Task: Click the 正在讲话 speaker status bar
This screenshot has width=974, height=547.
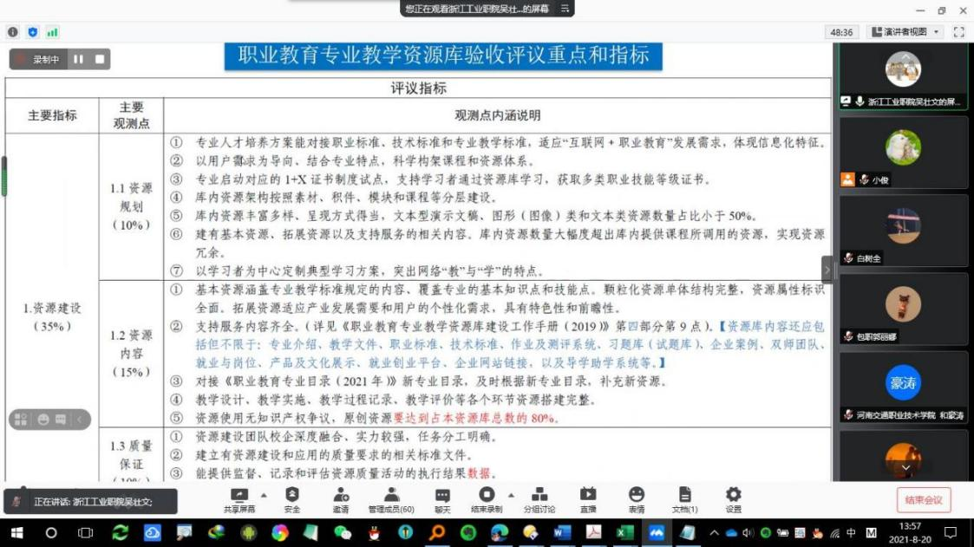Action: coord(91,502)
